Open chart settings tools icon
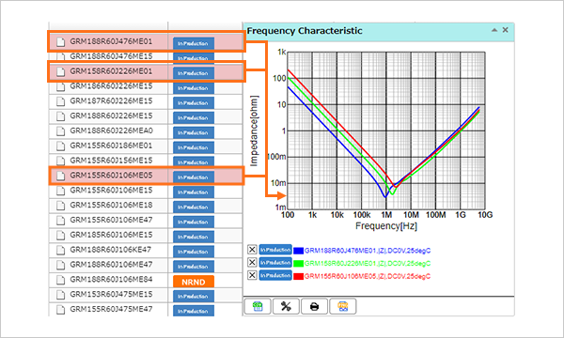 coord(286,306)
